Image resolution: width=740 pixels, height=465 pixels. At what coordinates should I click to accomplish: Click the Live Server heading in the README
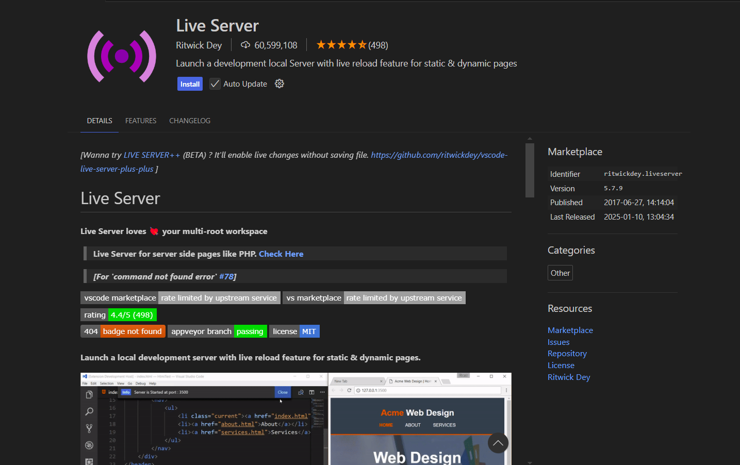[x=120, y=198]
